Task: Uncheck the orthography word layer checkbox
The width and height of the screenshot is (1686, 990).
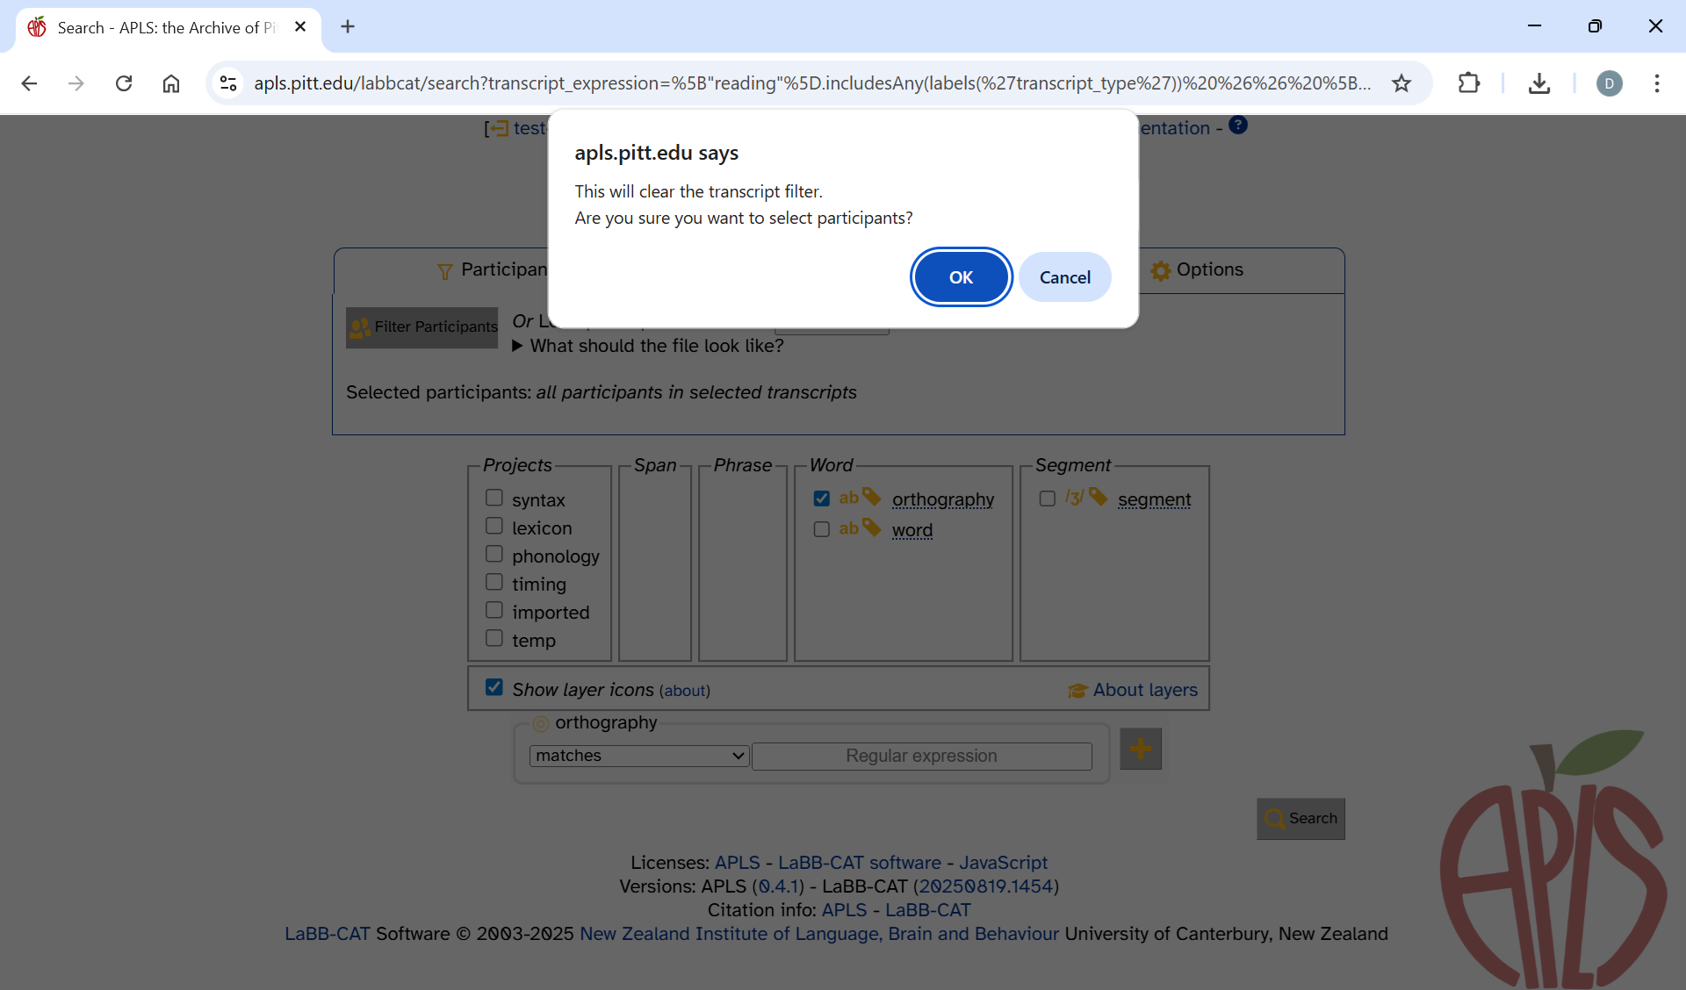Action: pyautogui.click(x=822, y=499)
